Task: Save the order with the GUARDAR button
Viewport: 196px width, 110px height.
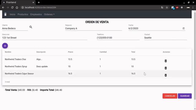Action: click(x=185, y=96)
